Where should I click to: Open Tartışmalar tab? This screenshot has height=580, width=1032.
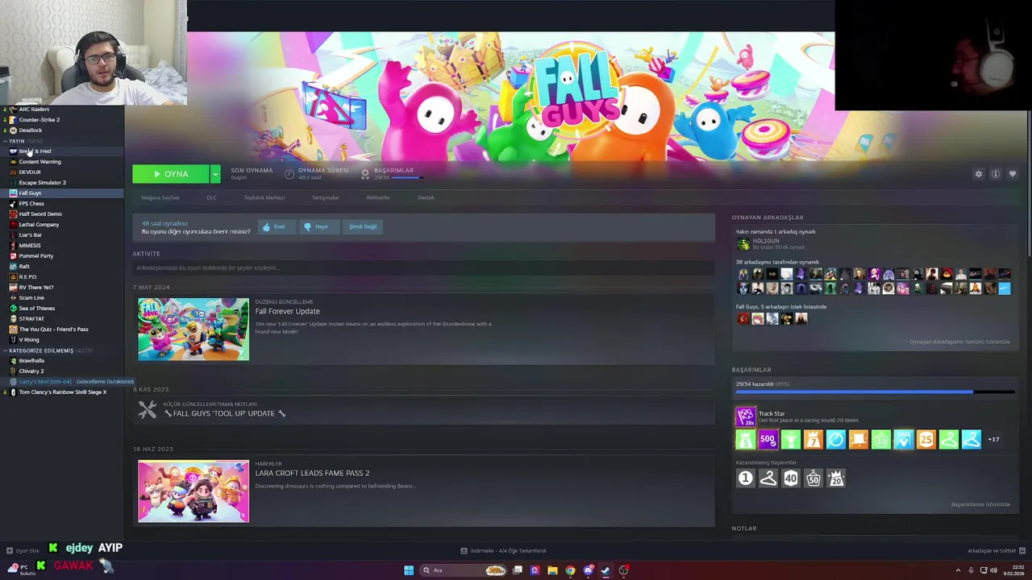(326, 197)
